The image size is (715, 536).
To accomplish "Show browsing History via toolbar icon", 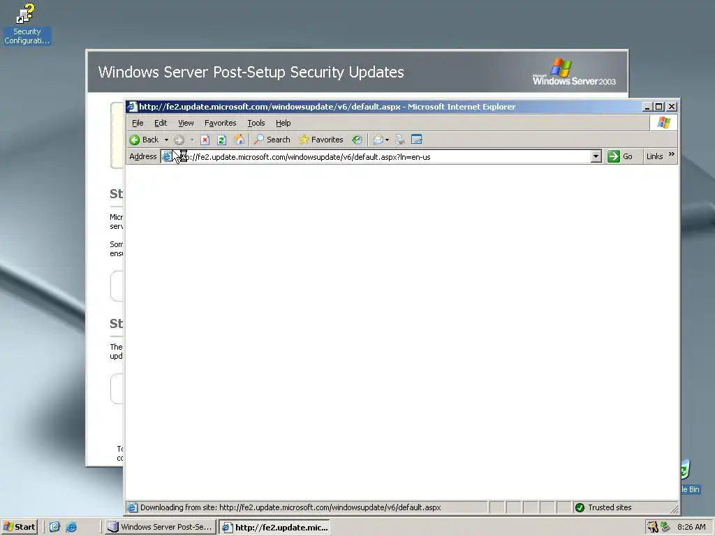I will click(357, 140).
